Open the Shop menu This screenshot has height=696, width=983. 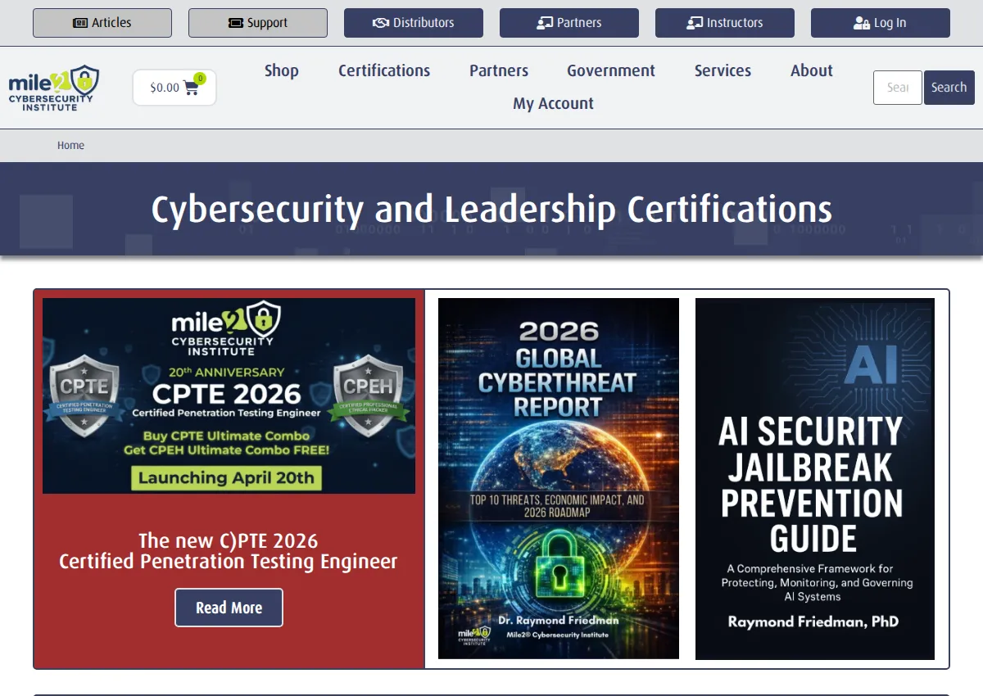coord(282,70)
